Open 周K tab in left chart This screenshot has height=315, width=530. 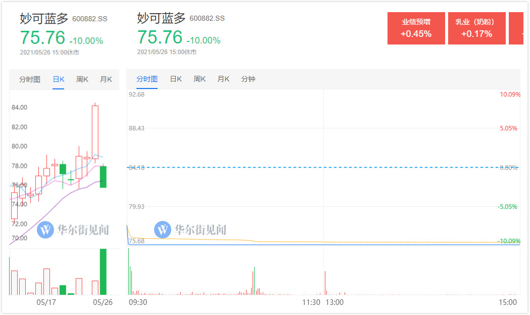(82, 79)
